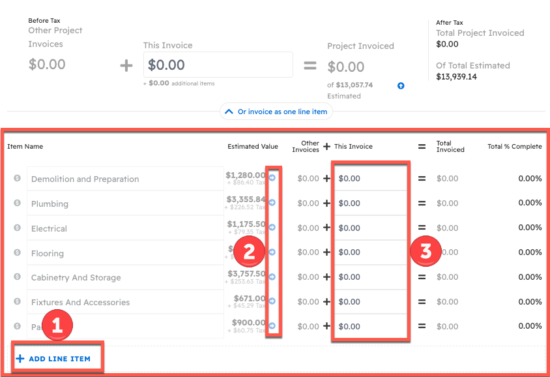Click the dollar icon left of Plumbing
The image size is (550, 377).
coord(18,204)
